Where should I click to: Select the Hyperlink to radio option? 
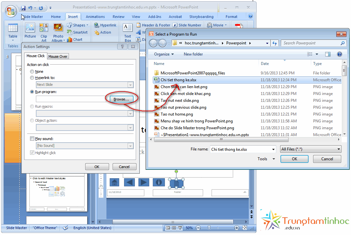(x=32, y=78)
